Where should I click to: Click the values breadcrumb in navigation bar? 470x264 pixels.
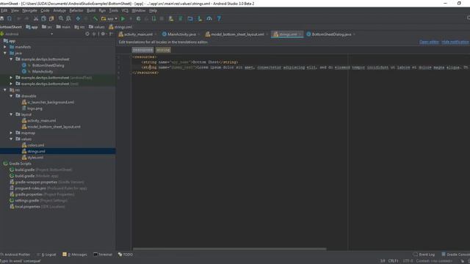point(97,27)
